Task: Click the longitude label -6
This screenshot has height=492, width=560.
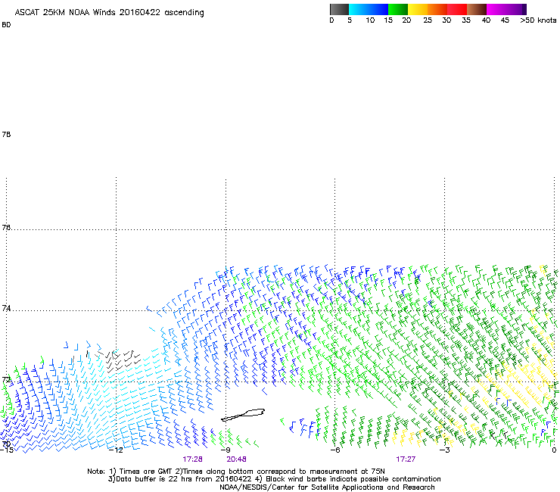Action: (335, 450)
